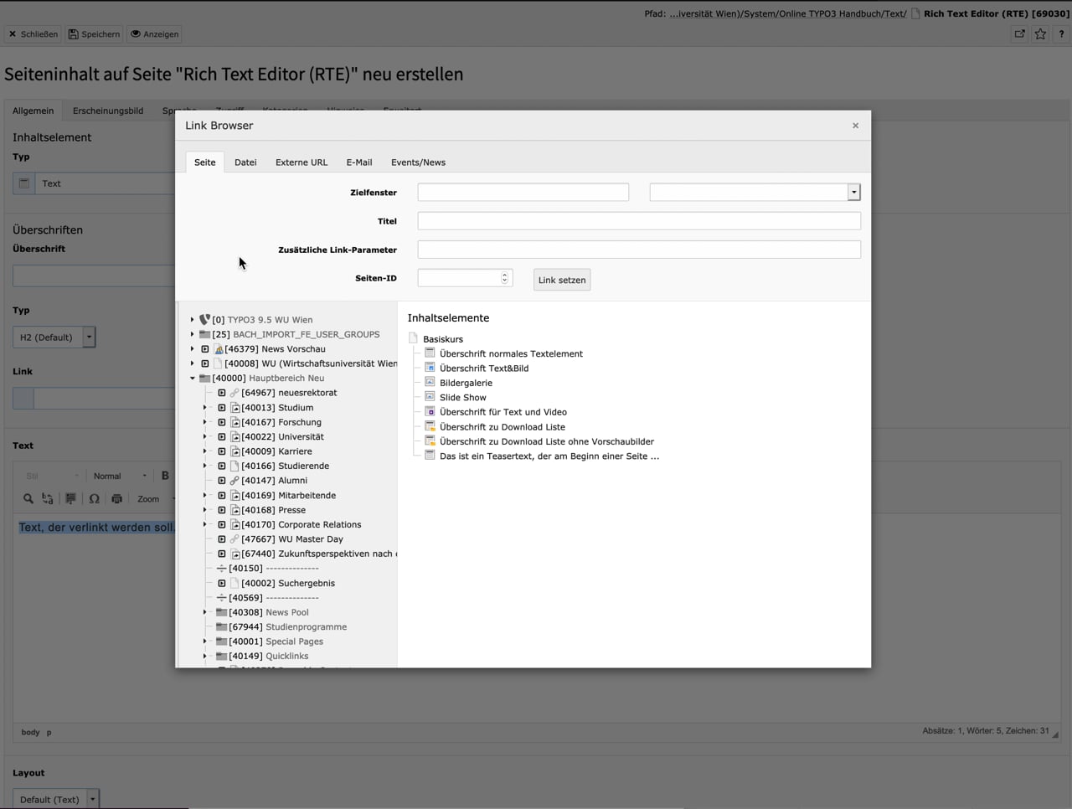Click the open-in-new-window icon at top right

[1019, 34]
